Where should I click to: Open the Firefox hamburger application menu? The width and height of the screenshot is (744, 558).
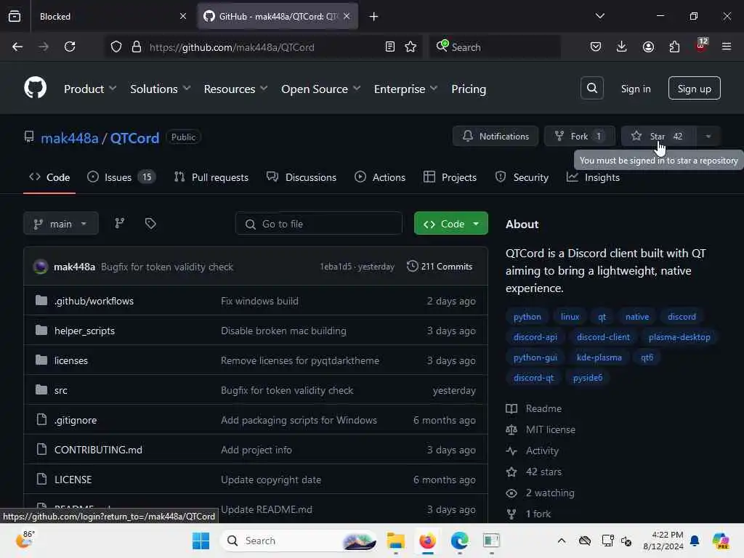pos(727,47)
